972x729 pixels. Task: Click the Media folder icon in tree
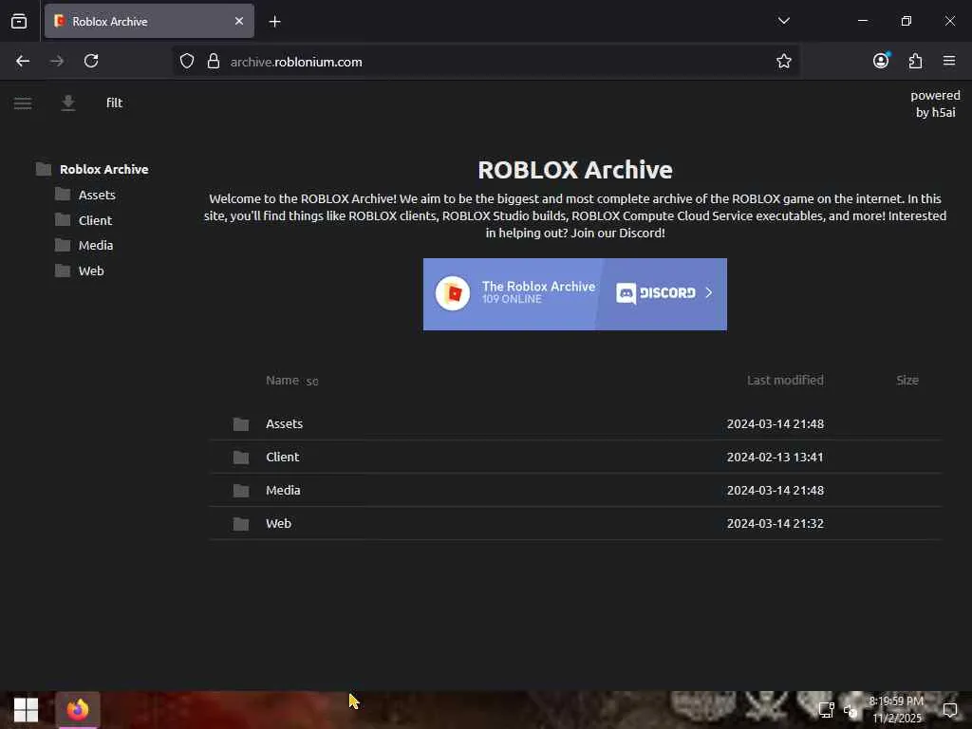coord(63,246)
